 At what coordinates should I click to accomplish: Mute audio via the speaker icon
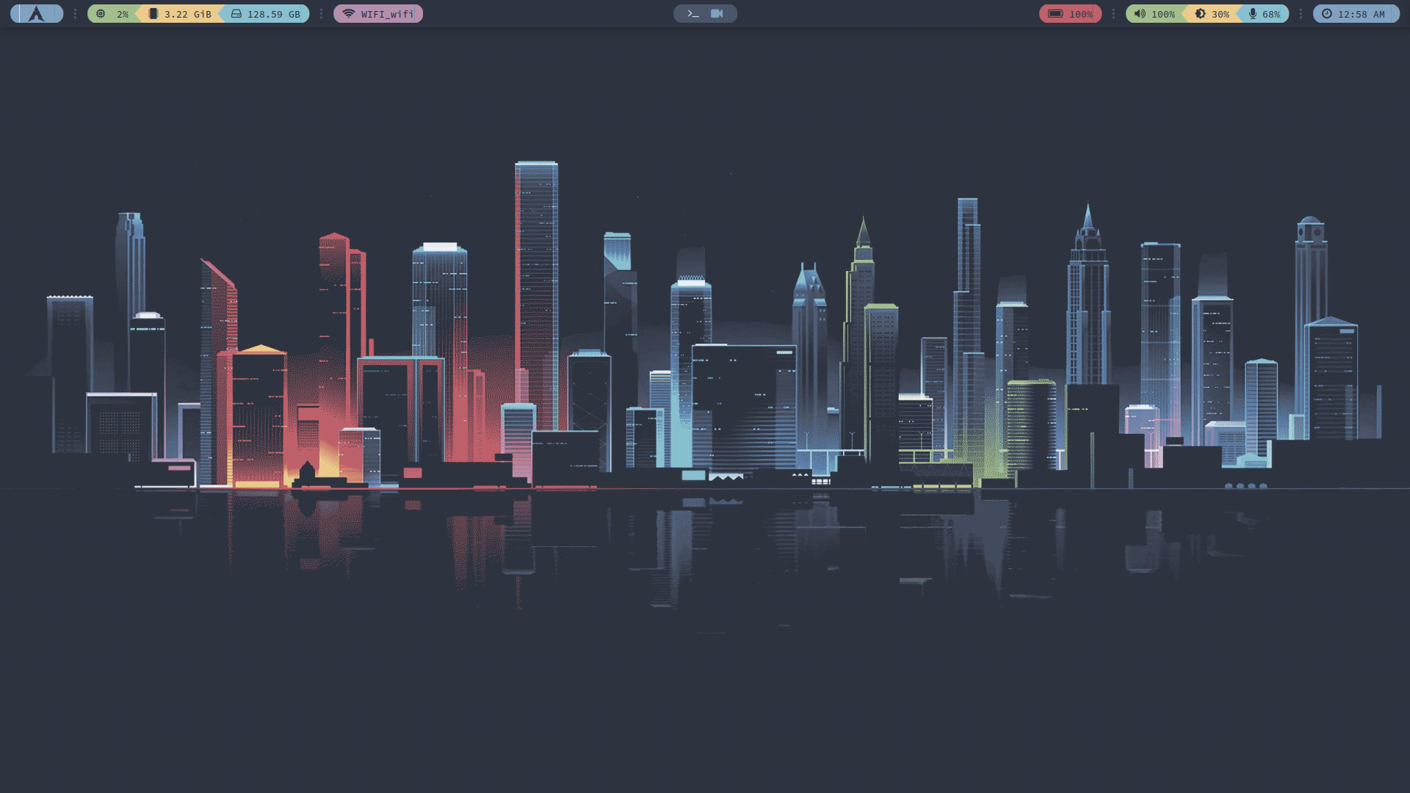[x=1139, y=14]
